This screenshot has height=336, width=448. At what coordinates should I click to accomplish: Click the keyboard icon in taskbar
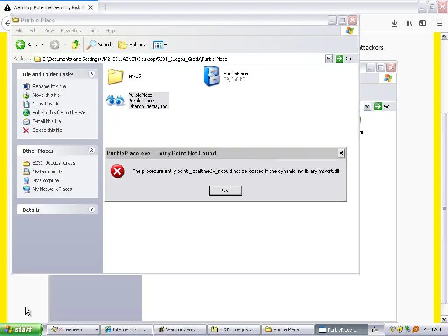click(x=375, y=330)
